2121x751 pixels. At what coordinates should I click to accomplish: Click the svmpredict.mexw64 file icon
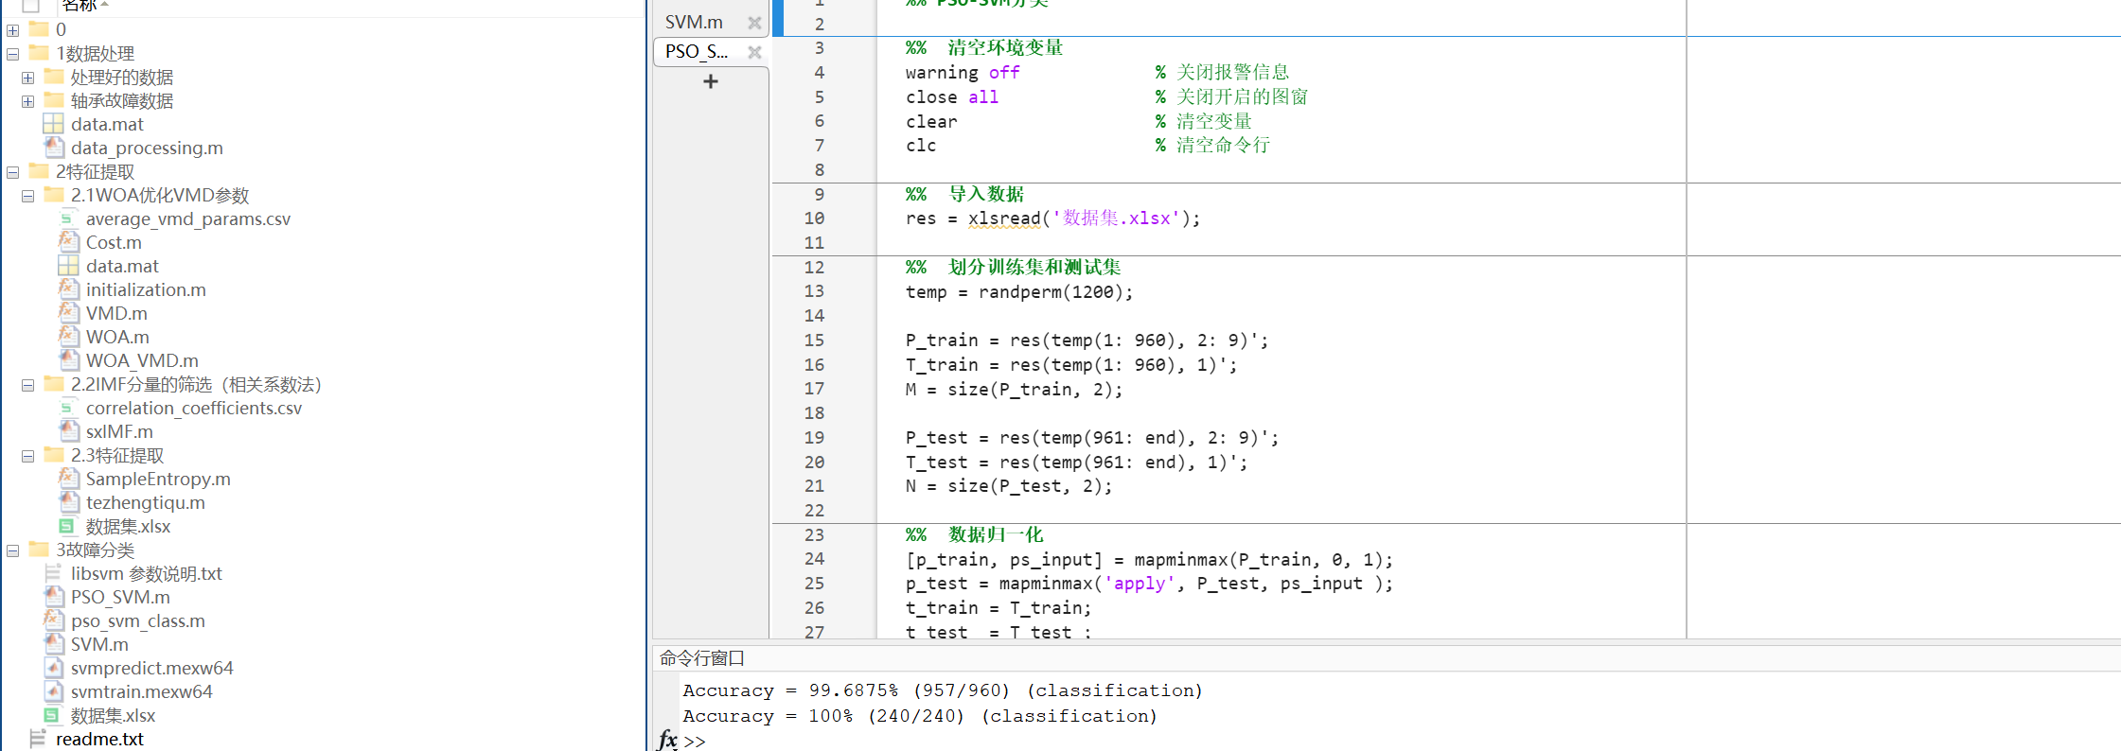point(54,668)
